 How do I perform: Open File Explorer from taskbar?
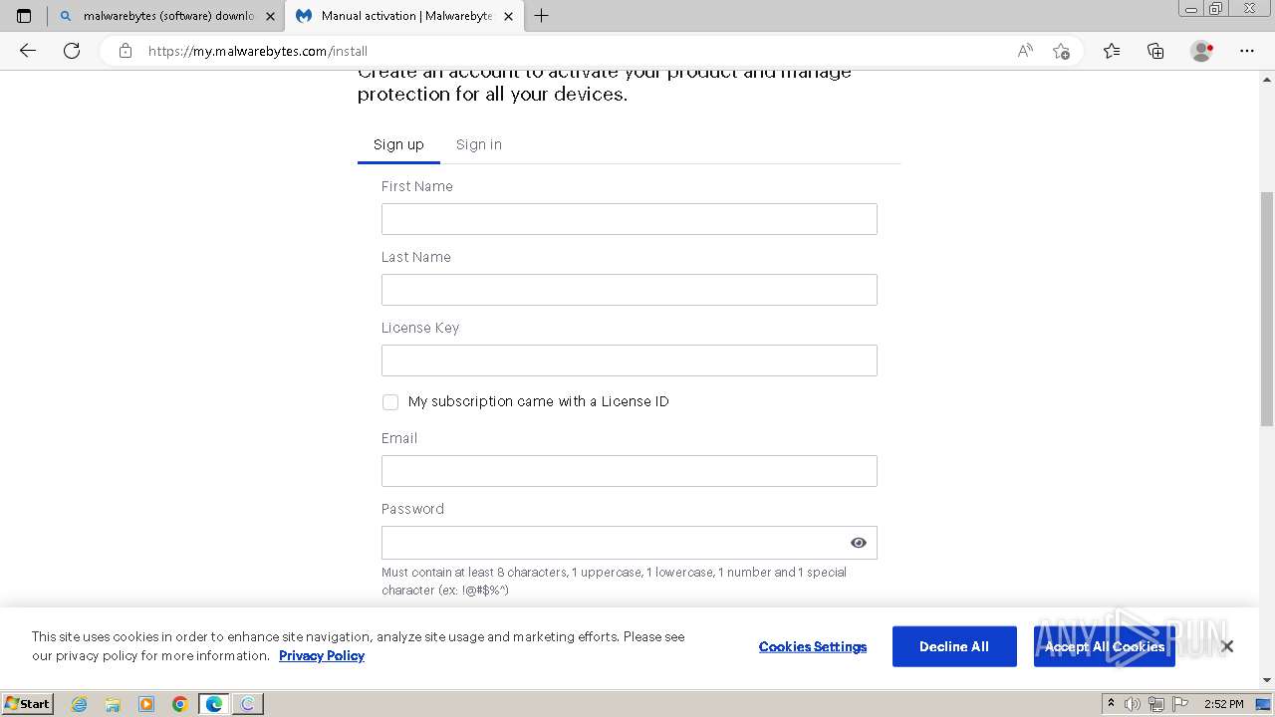(x=113, y=704)
